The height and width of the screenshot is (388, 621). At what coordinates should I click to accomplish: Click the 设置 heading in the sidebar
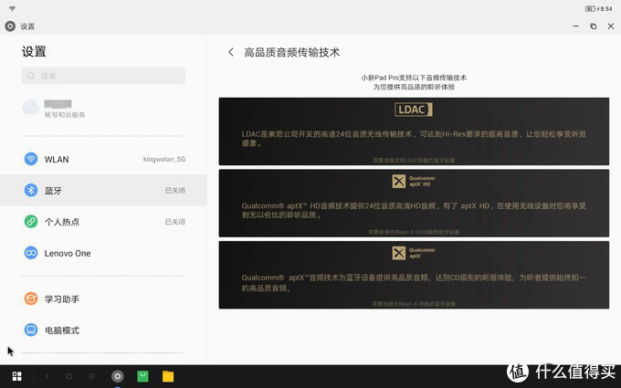point(34,51)
